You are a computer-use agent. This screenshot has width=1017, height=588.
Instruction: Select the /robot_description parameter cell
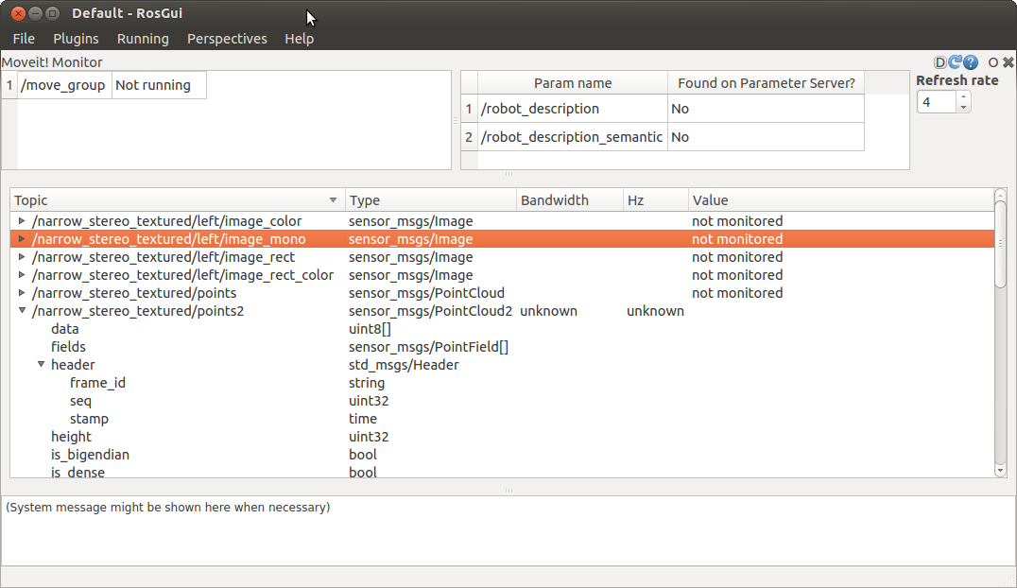point(573,109)
